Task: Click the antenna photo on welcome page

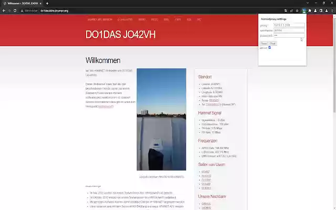Action: 161,119
